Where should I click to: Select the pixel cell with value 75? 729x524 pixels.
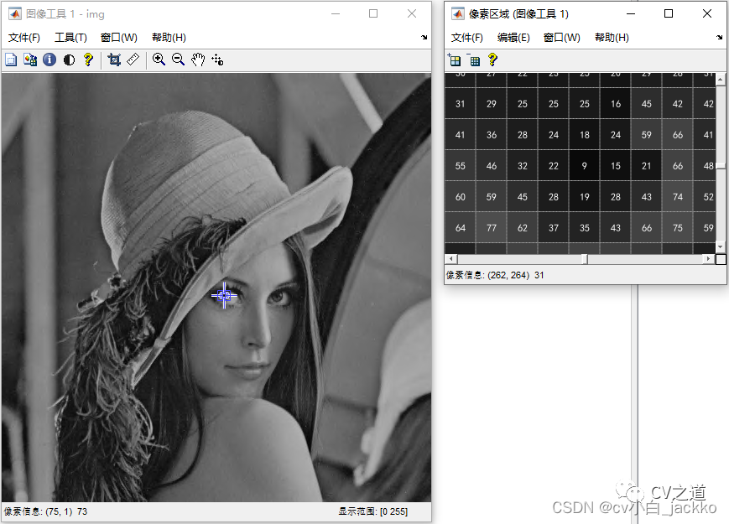point(678,227)
